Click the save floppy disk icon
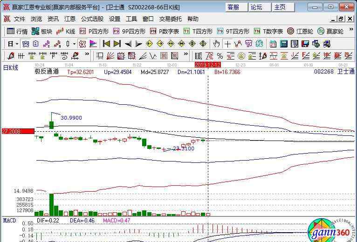Image resolution: width=357 pixels, height=242 pixels. [x=305, y=44]
